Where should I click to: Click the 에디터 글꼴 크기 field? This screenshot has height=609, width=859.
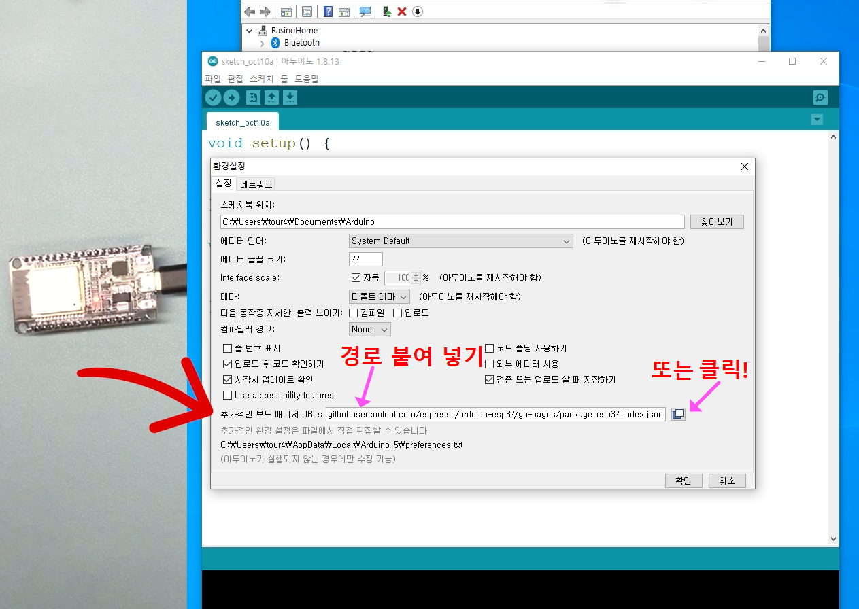click(365, 259)
